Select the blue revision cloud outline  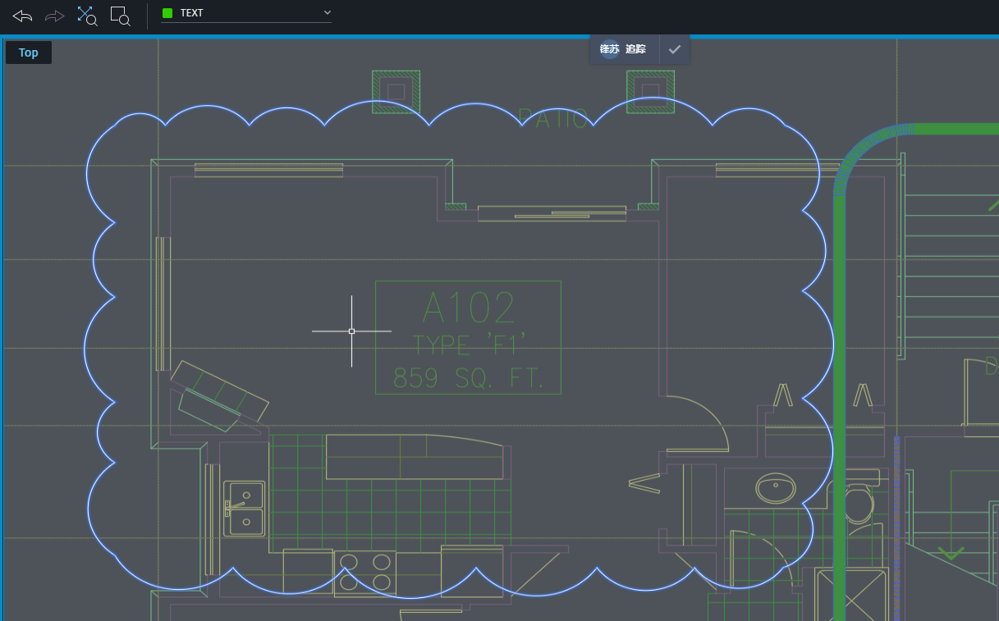point(86,349)
